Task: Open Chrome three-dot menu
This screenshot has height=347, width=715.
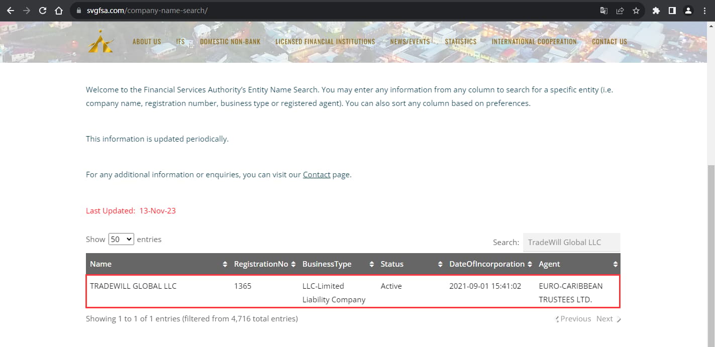Action: (704, 11)
